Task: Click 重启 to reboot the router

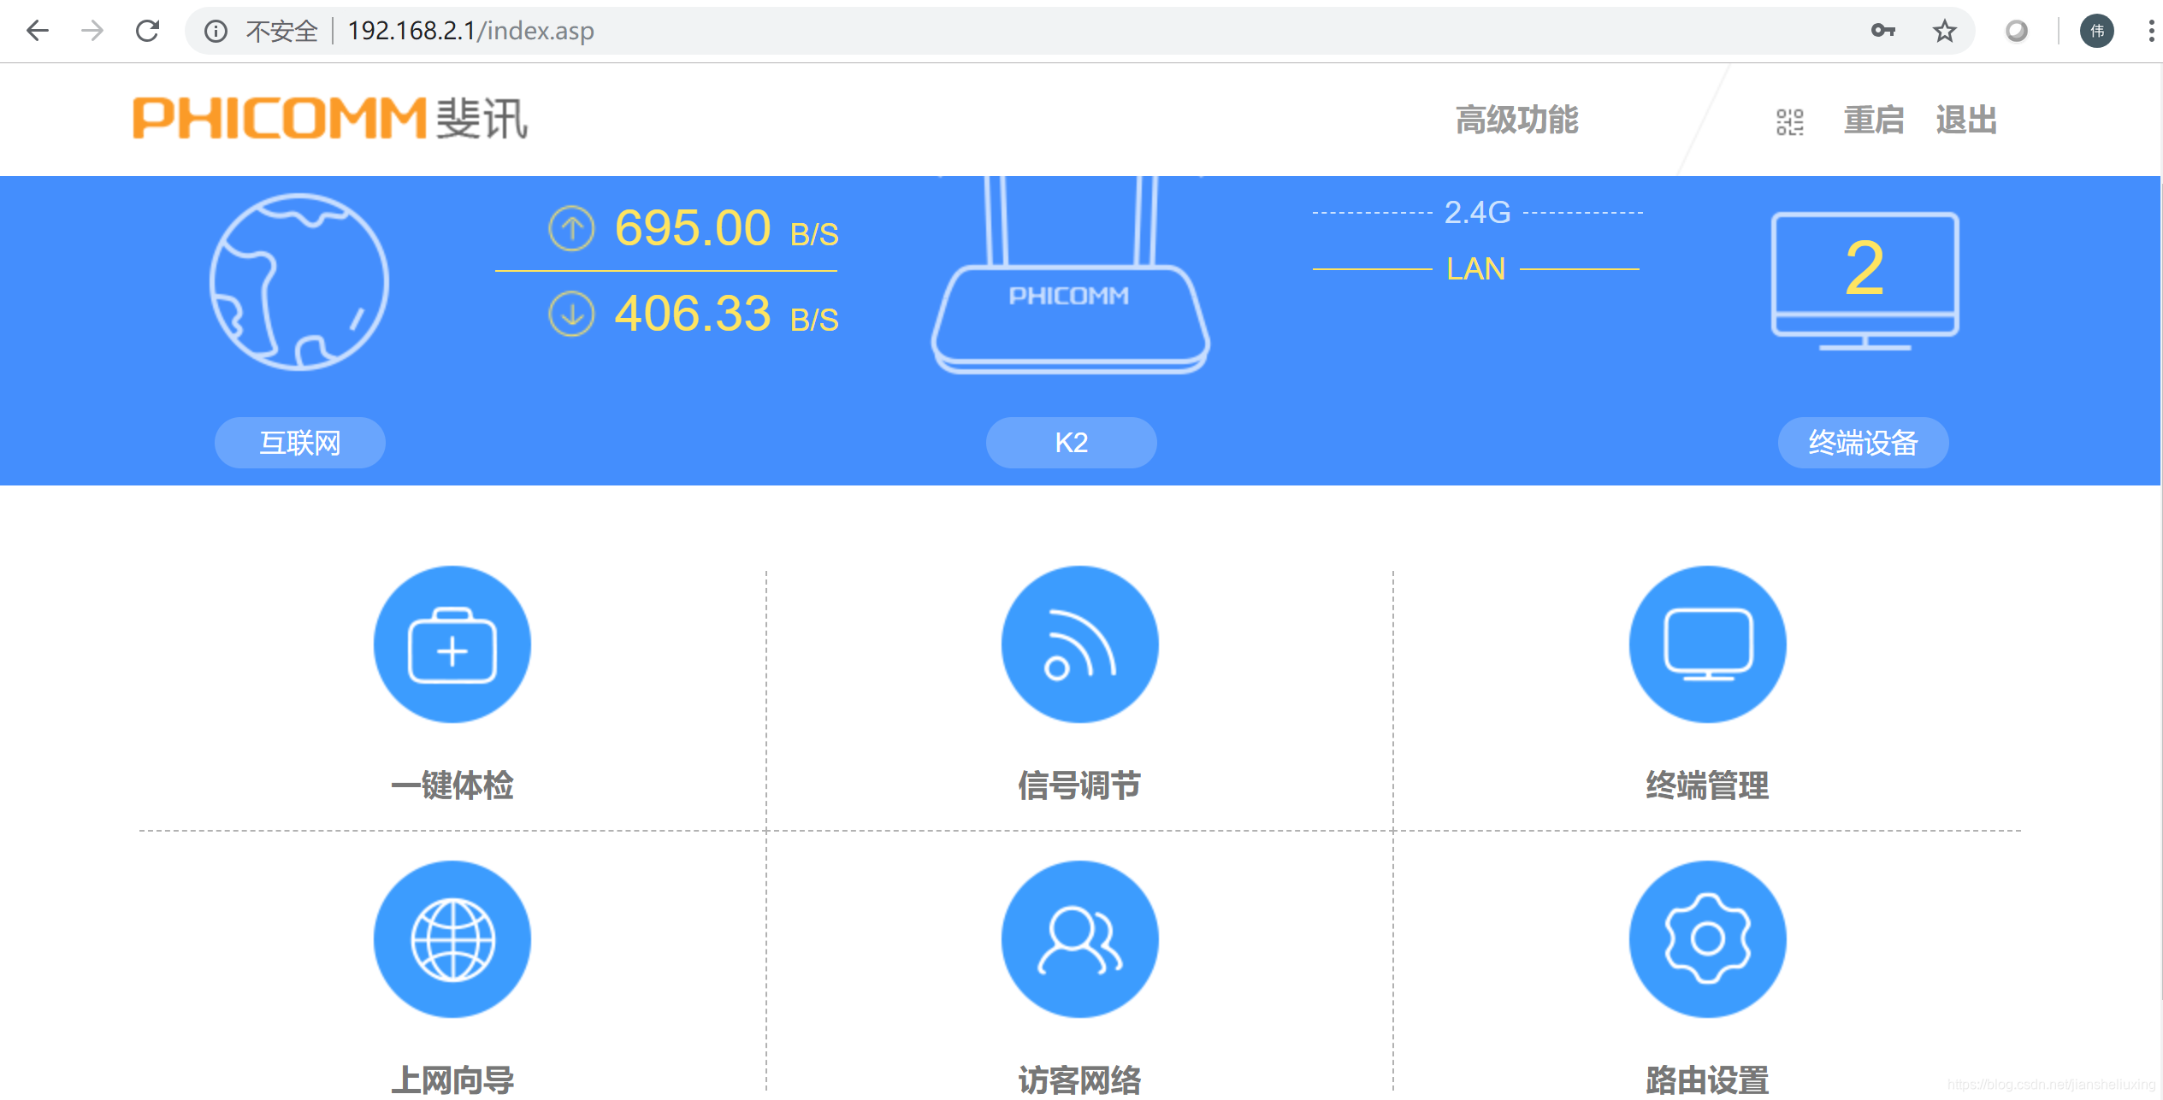Action: 1873,120
